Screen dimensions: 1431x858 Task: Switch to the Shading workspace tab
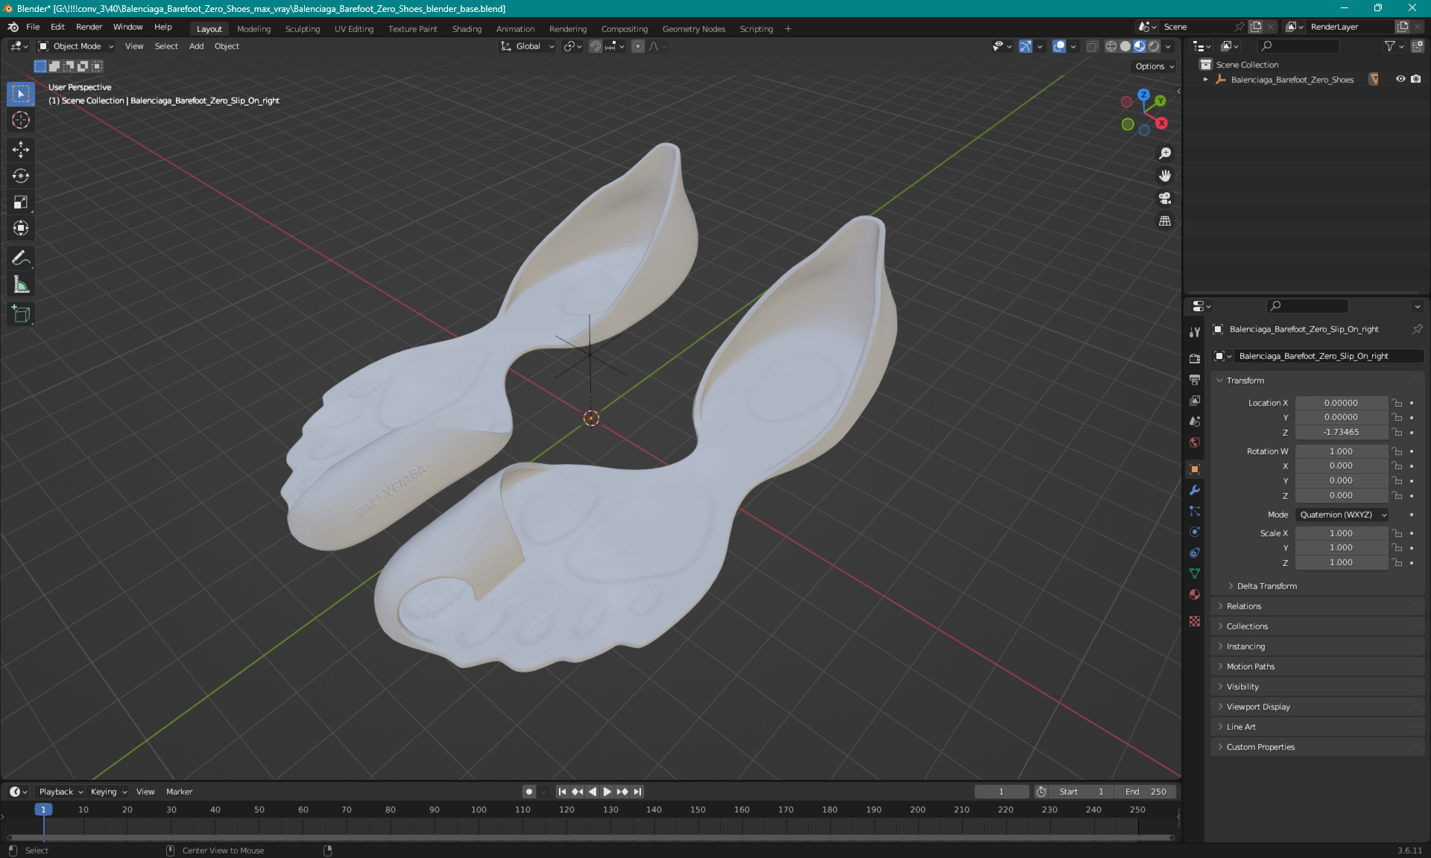coord(467,29)
